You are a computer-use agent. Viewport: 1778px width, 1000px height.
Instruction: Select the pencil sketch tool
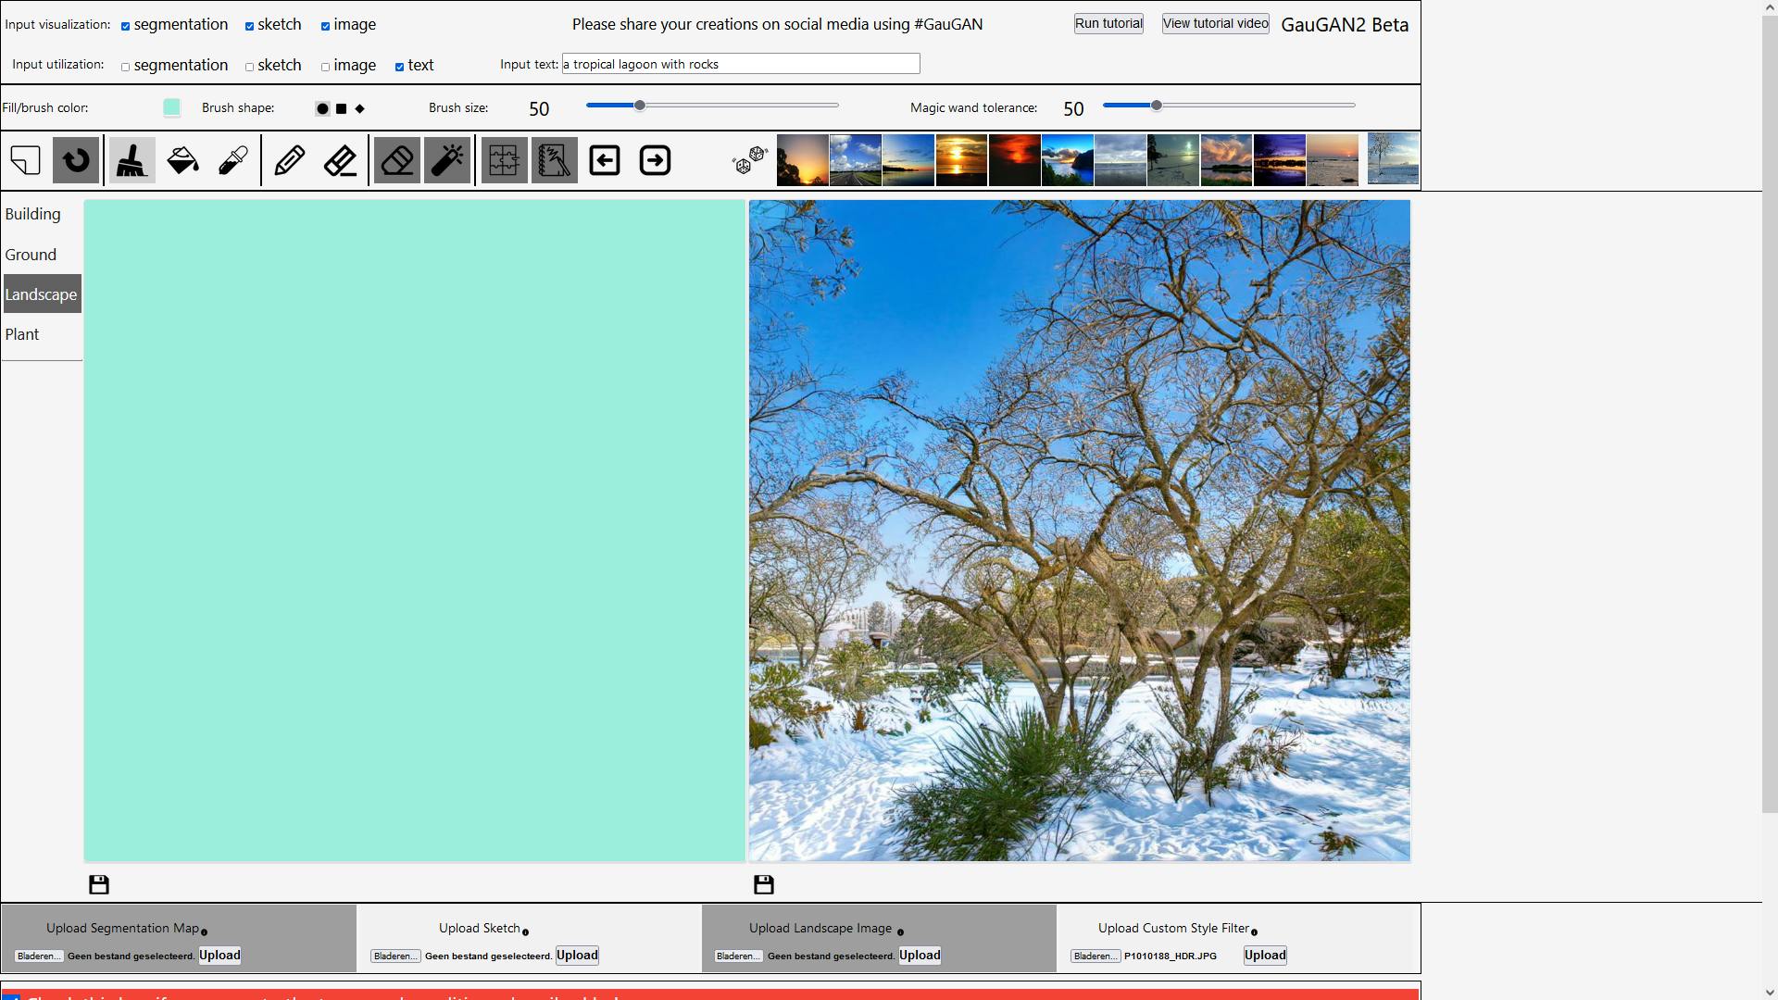(x=290, y=160)
